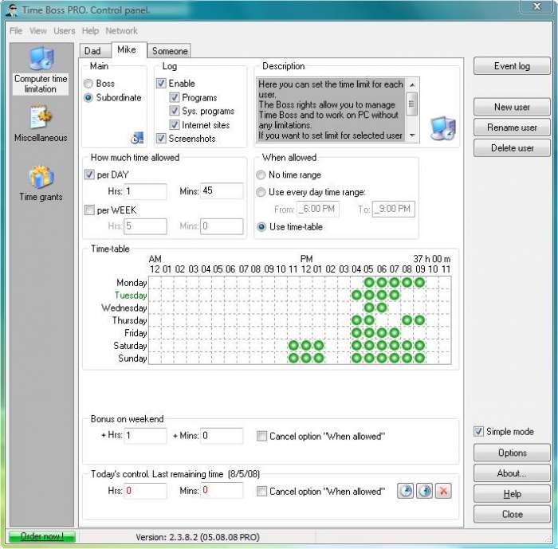The width and height of the screenshot is (558, 549).
Task: Select the Mike user tab
Action: point(128,50)
